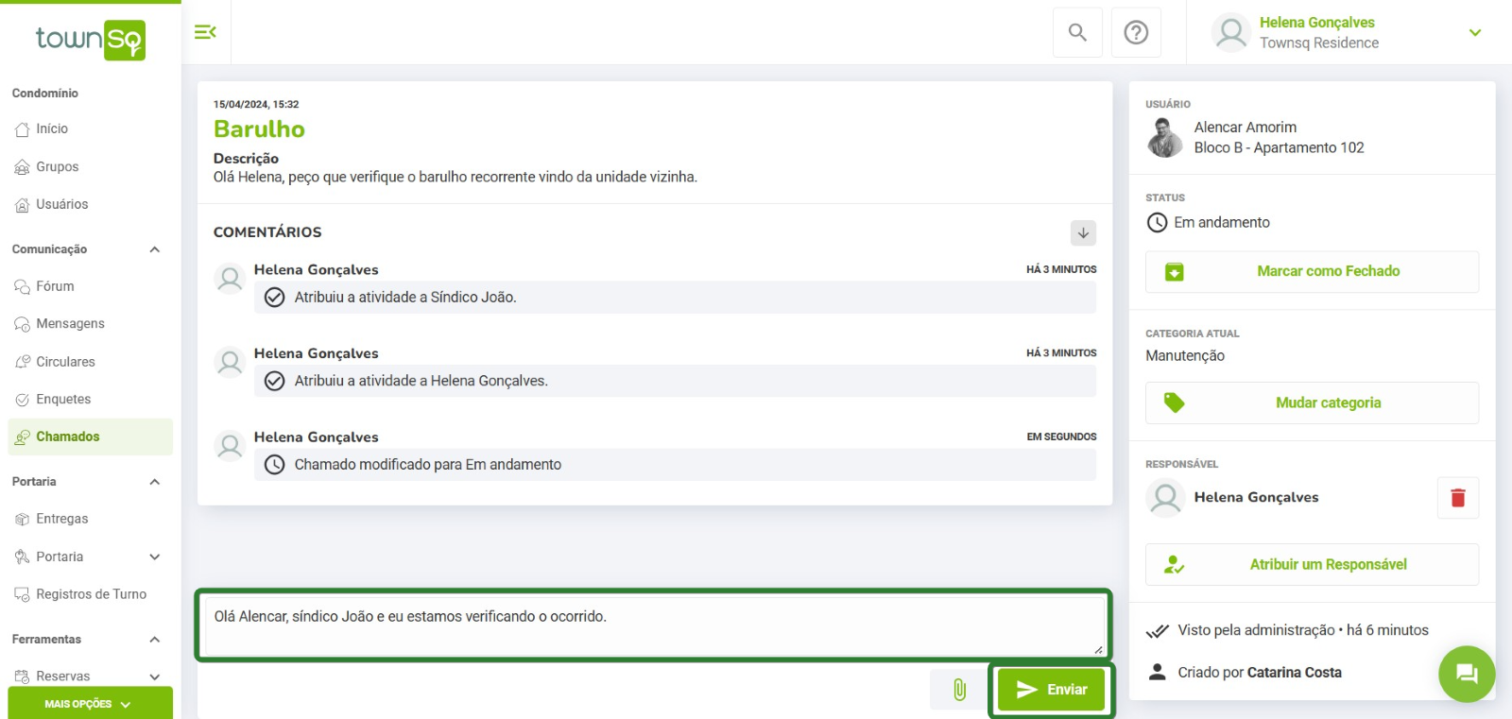Screen dimensions: 1512x719
Task: Expand the MAIS OPÇÕES menu
Action: tap(90, 704)
